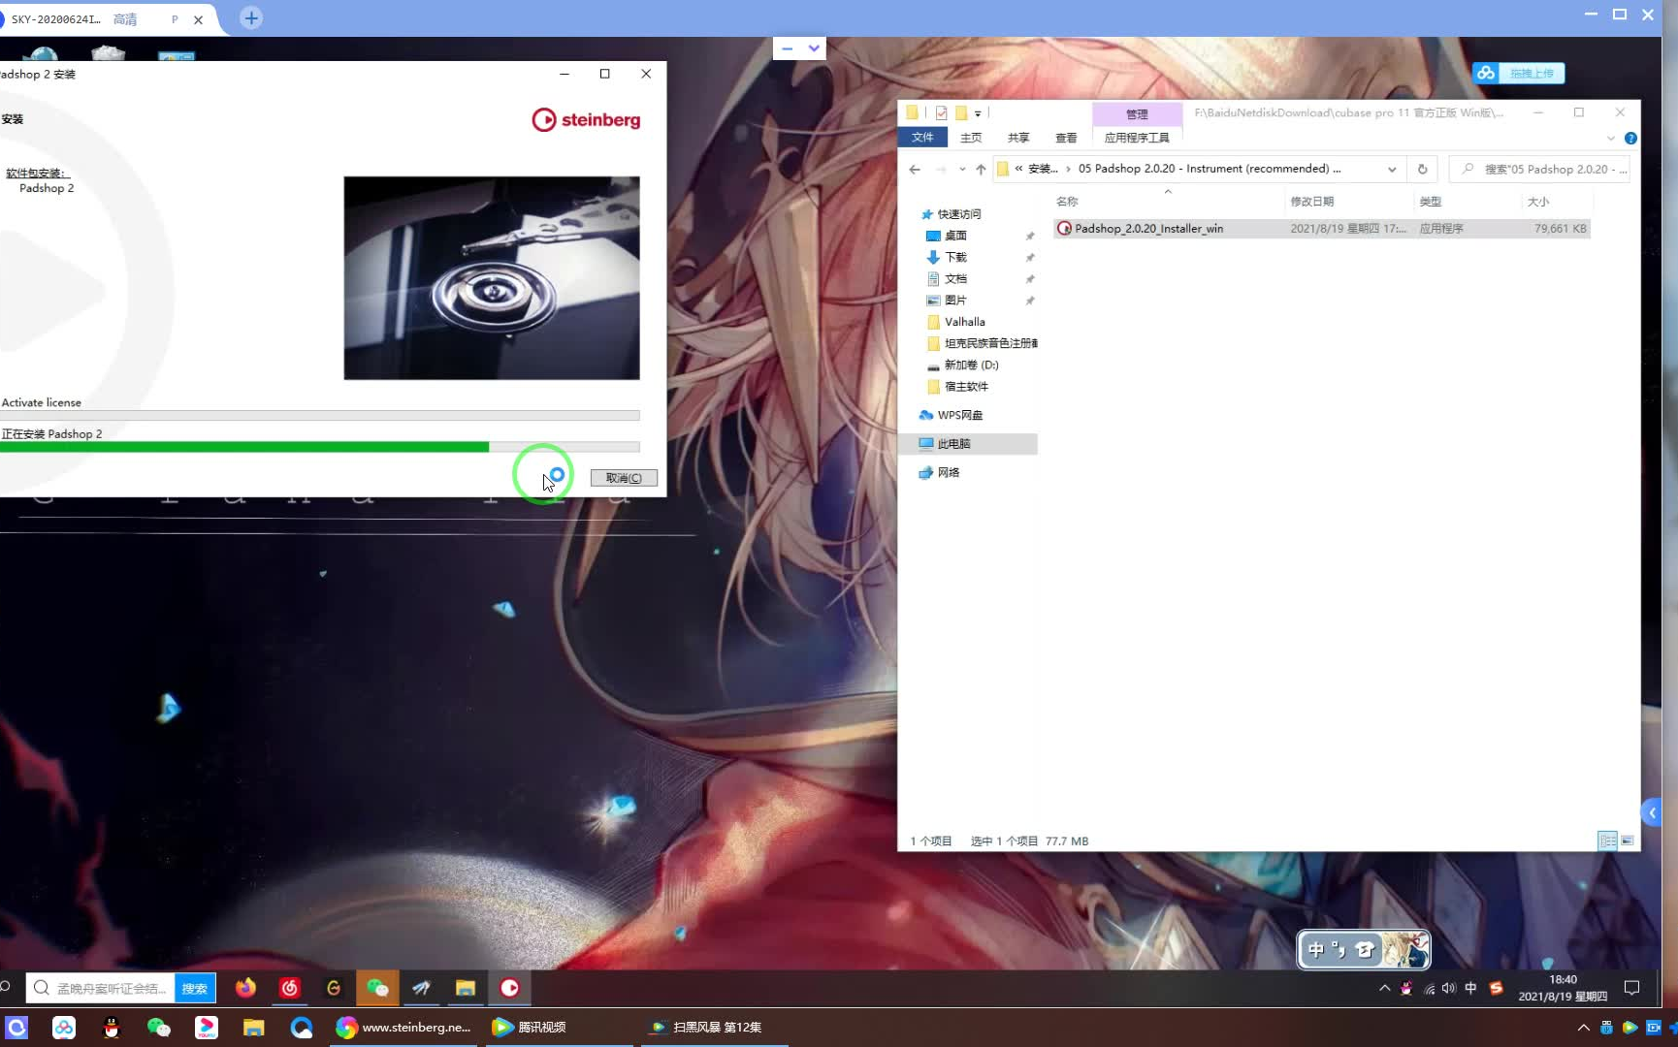Open File Explorer in remote taskbar
The width and height of the screenshot is (1678, 1047).
click(x=466, y=988)
